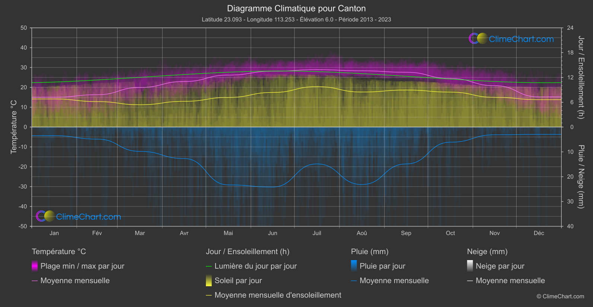The width and height of the screenshot is (593, 307).
Task: Click the 'Pluie (mm)' legend heading
Action: pos(370,252)
